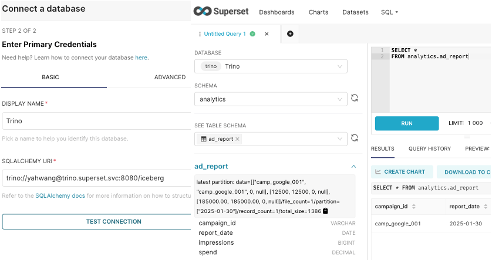The image size is (492, 260).
Task: Click the Superset logo
Action: 221,12
